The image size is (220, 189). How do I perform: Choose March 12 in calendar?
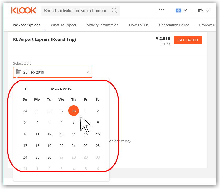pyautogui.click(x=49, y=134)
